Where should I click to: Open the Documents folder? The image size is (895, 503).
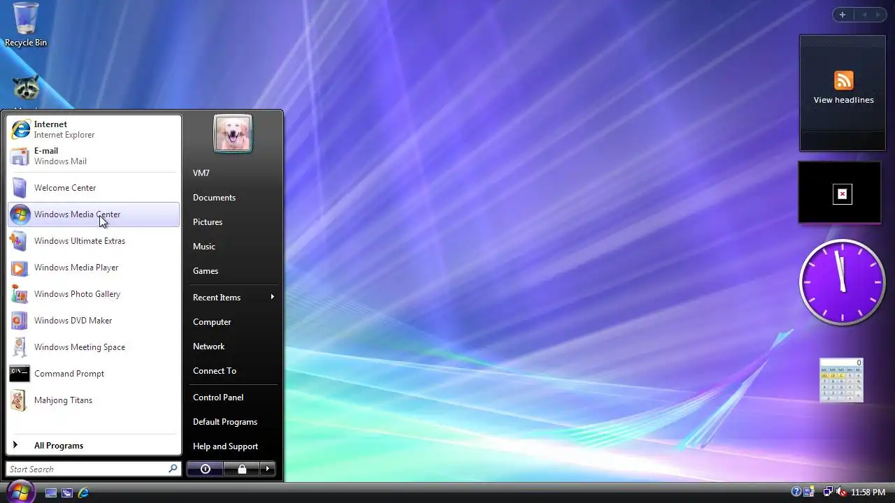point(232,198)
